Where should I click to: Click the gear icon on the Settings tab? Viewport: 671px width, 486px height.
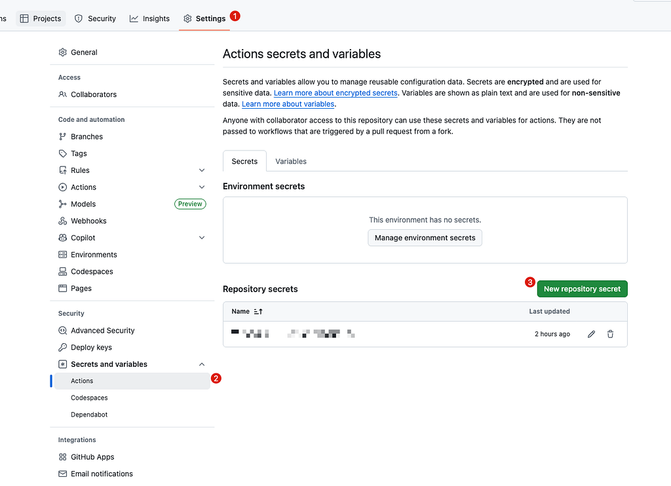187,18
